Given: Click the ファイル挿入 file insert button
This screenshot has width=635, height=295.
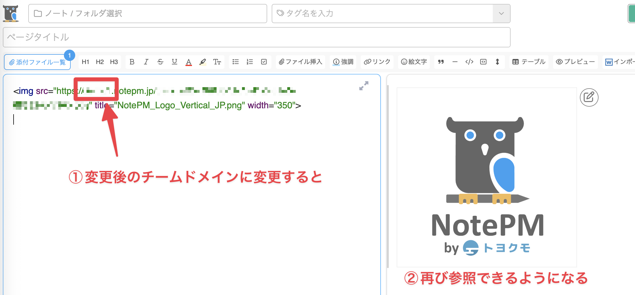Looking at the screenshot, I should [x=301, y=62].
